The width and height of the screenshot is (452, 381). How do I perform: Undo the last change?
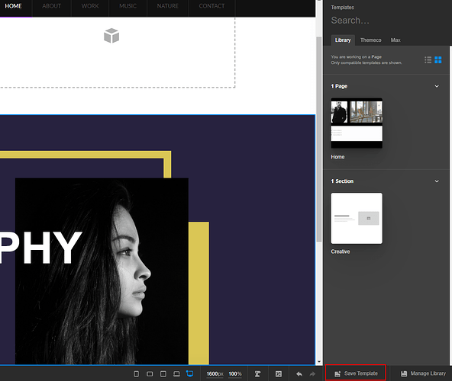299,374
